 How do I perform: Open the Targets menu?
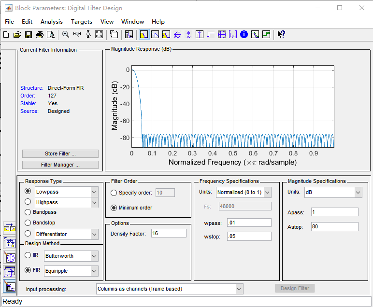[82, 22]
